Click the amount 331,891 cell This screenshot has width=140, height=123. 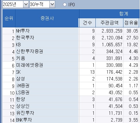click(109, 58)
